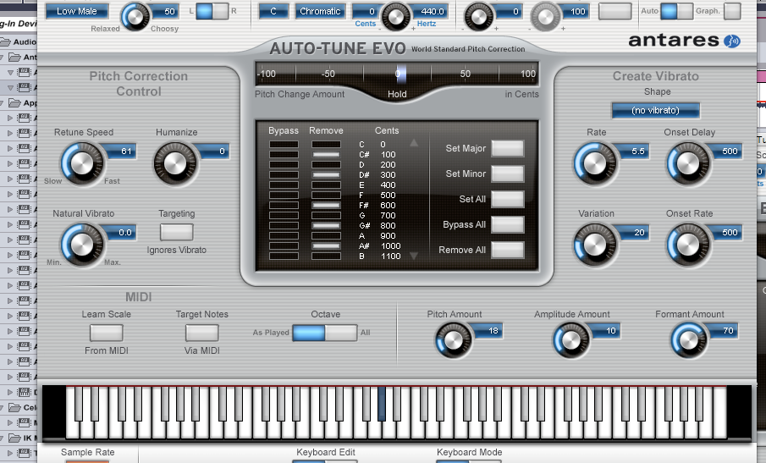
Task: Flip the Auto/Graph correction mode switch
Action: point(676,11)
